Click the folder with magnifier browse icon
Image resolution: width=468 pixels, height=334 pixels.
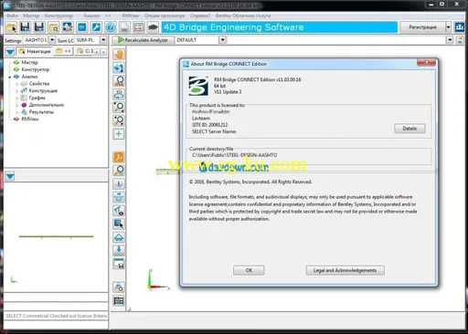pyautogui.click(x=54, y=27)
